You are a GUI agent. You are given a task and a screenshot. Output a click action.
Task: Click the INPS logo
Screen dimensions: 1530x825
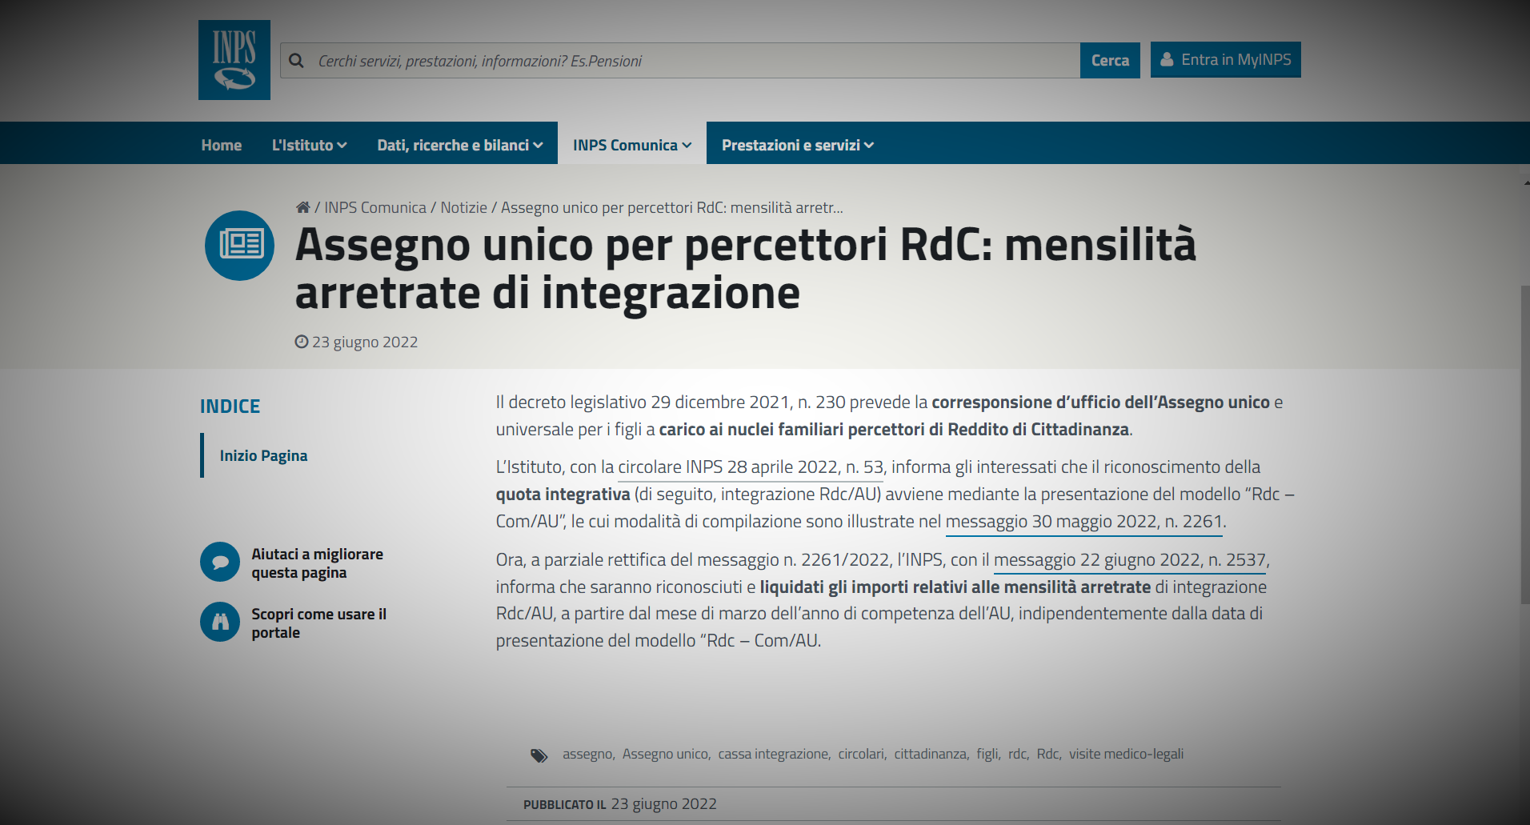(234, 60)
